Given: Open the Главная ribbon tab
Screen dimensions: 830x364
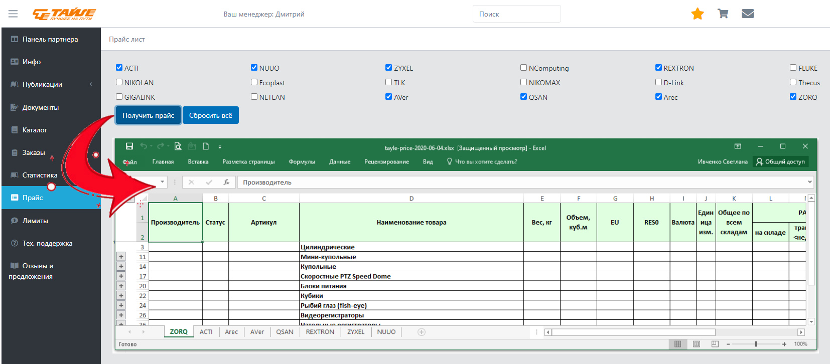Looking at the screenshot, I should click(x=163, y=162).
